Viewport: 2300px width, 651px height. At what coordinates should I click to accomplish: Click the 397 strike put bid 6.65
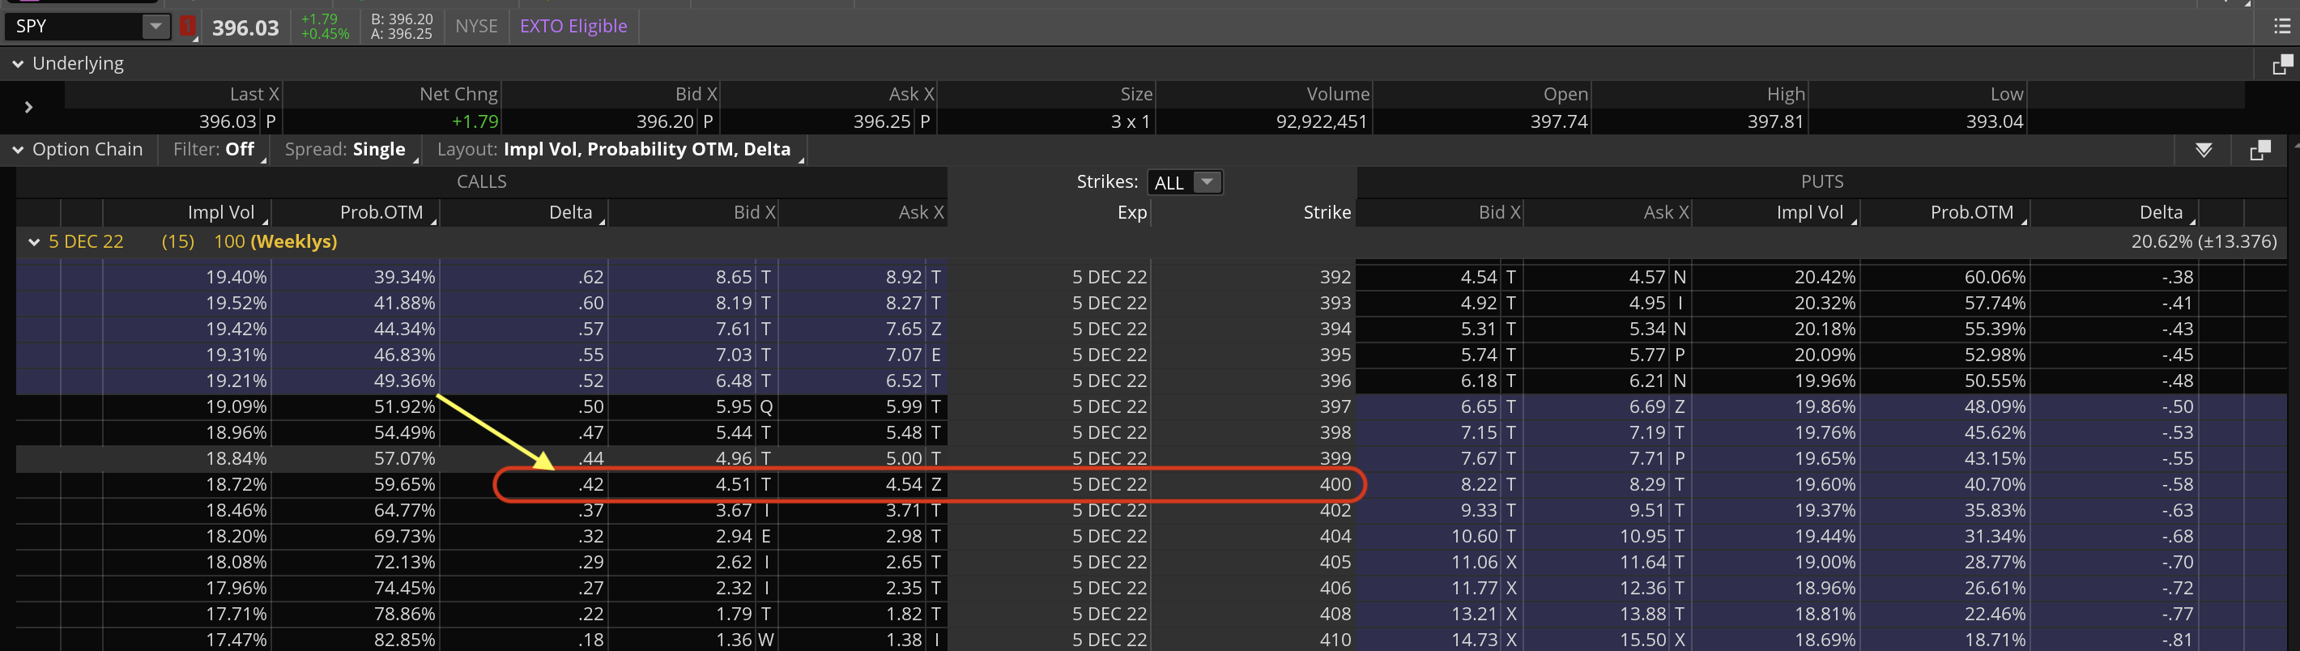click(x=1478, y=407)
